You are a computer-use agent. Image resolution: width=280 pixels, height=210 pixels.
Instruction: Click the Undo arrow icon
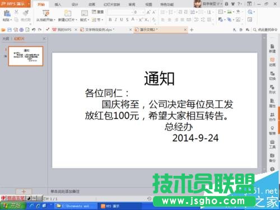pos(34,30)
